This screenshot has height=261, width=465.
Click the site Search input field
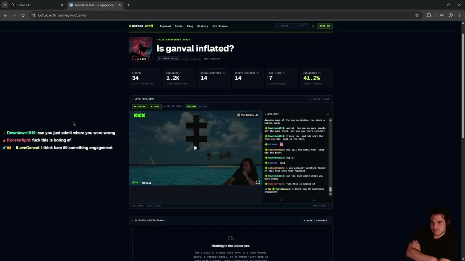click(x=291, y=26)
